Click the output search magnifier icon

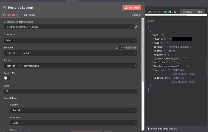click(x=175, y=12)
